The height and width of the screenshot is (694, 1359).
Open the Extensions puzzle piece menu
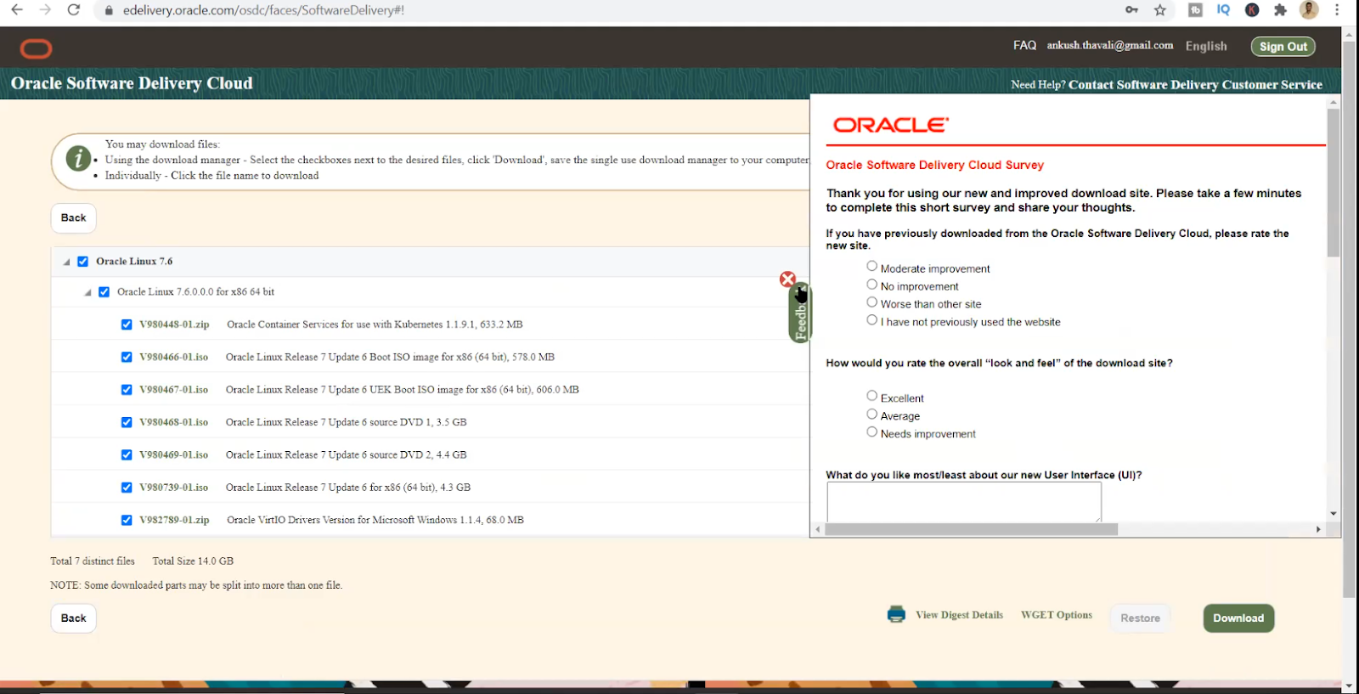coord(1280,10)
